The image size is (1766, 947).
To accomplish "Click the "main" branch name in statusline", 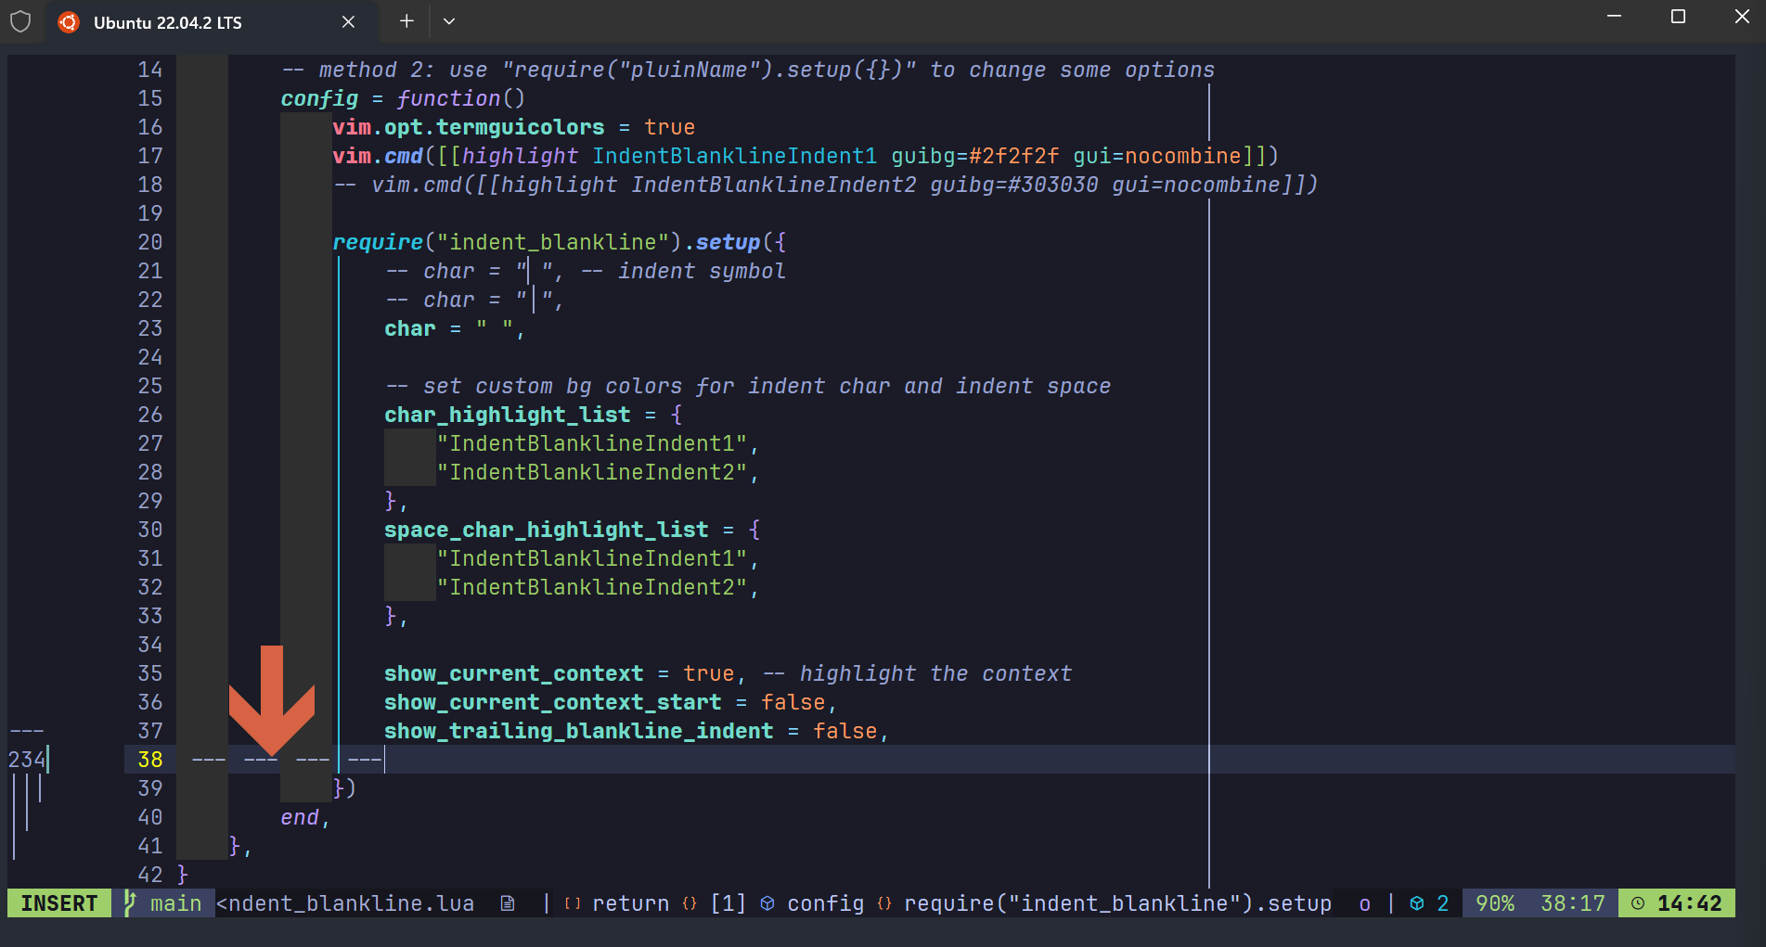I will click(176, 902).
